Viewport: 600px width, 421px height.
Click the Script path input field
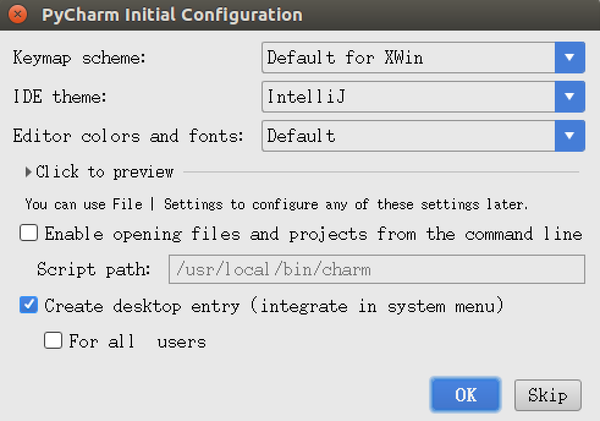[x=376, y=269]
